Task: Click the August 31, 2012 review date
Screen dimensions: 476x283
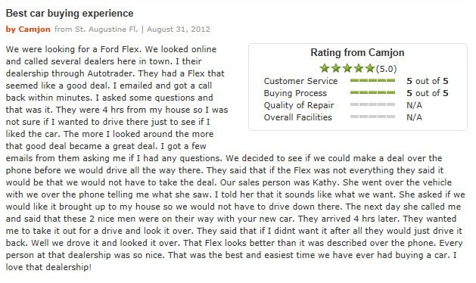Action: pos(179,30)
